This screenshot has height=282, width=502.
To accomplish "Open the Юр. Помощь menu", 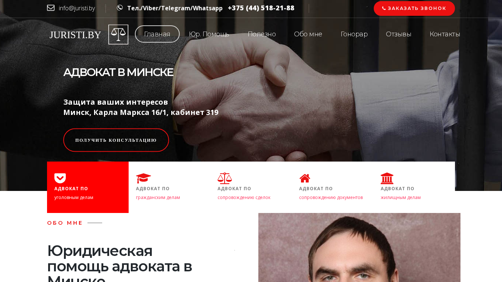I will click(x=209, y=34).
